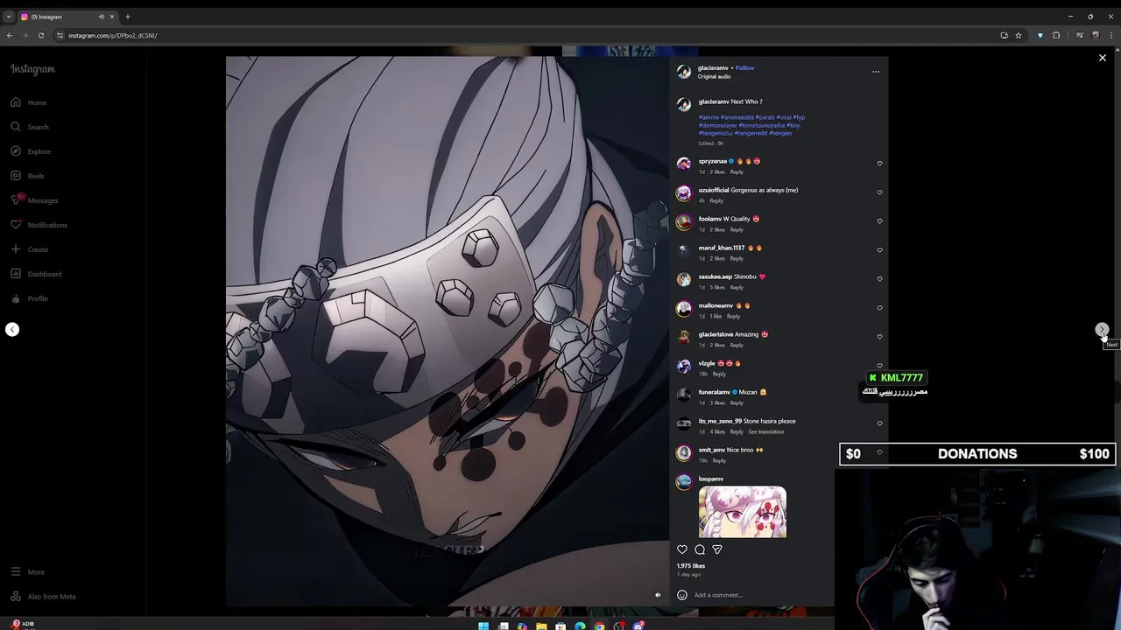The height and width of the screenshot is (630, 1121).
Task: See translation of its_me_zeno_99's comment
Action: coord(766,431)
